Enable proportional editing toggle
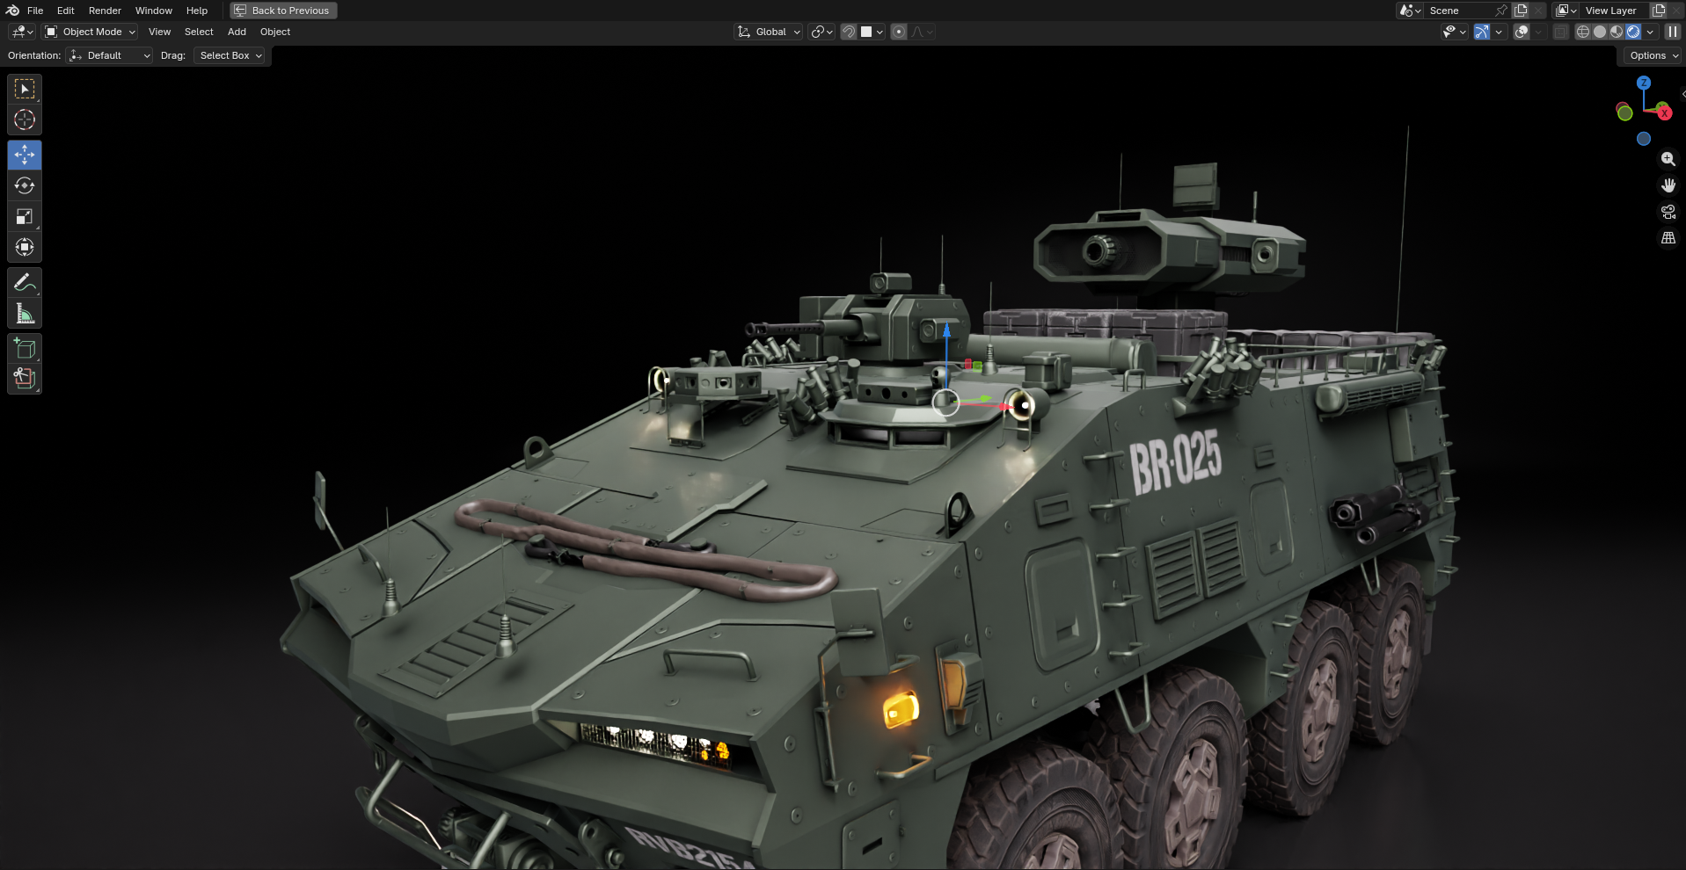 899,32
